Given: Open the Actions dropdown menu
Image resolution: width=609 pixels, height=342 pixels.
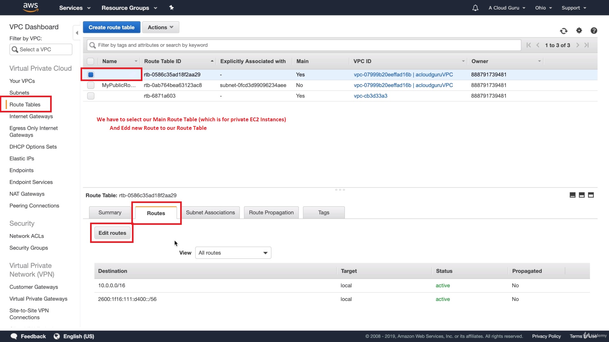Looking at the screenshot, I should pyautogui.click(x=160, y=27).
